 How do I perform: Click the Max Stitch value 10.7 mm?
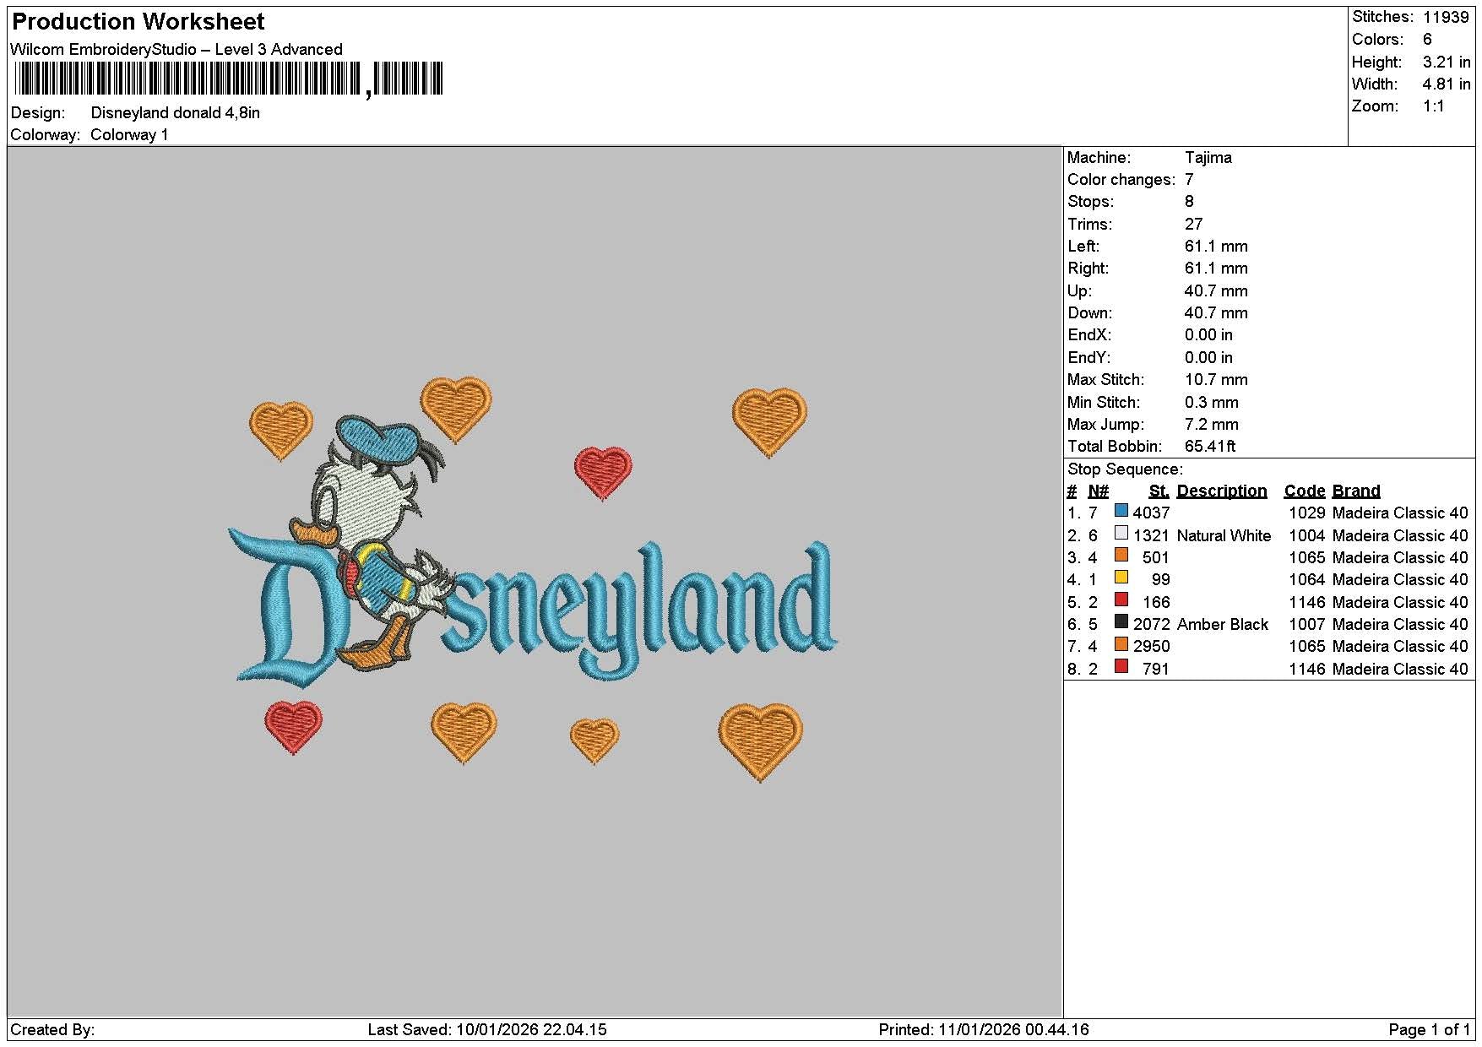(1216, 379)
